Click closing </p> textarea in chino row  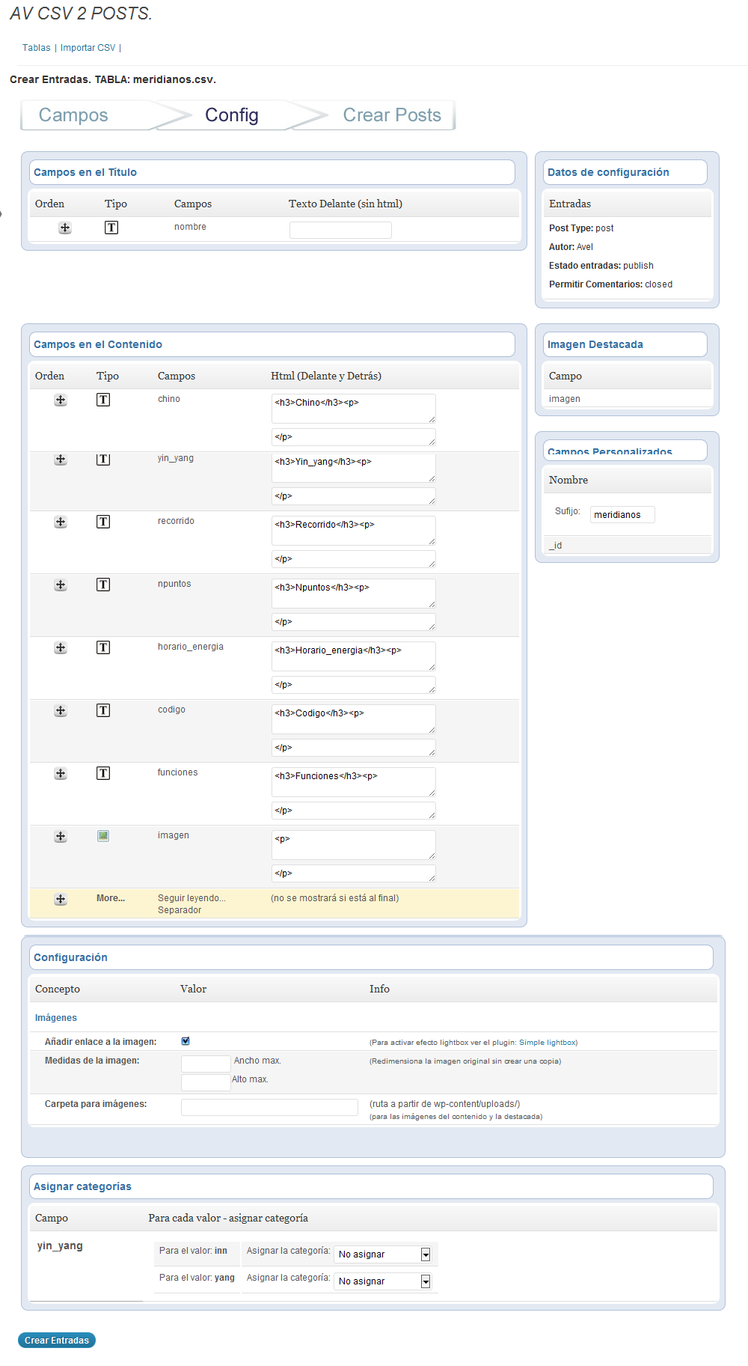[354, 437]
